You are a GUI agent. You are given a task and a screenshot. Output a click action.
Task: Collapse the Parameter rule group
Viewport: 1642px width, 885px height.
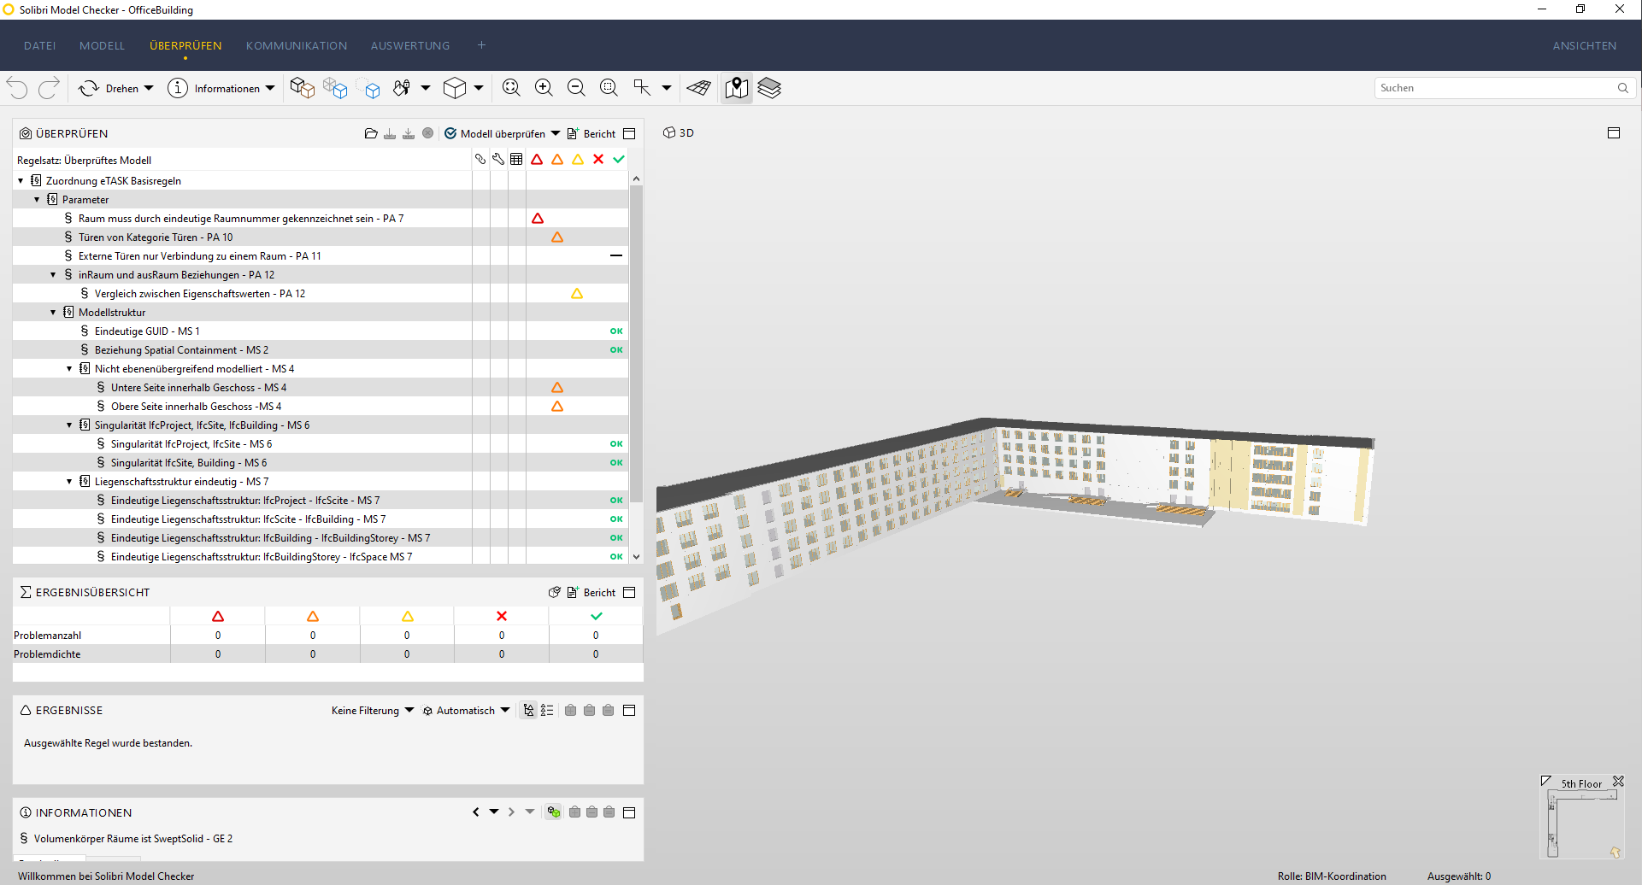(37, 200)
